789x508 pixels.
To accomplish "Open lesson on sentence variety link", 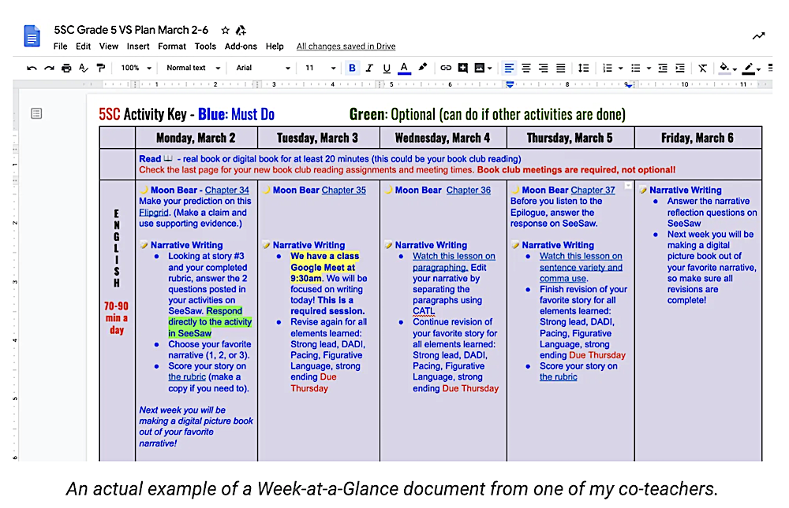I will 581,267.
